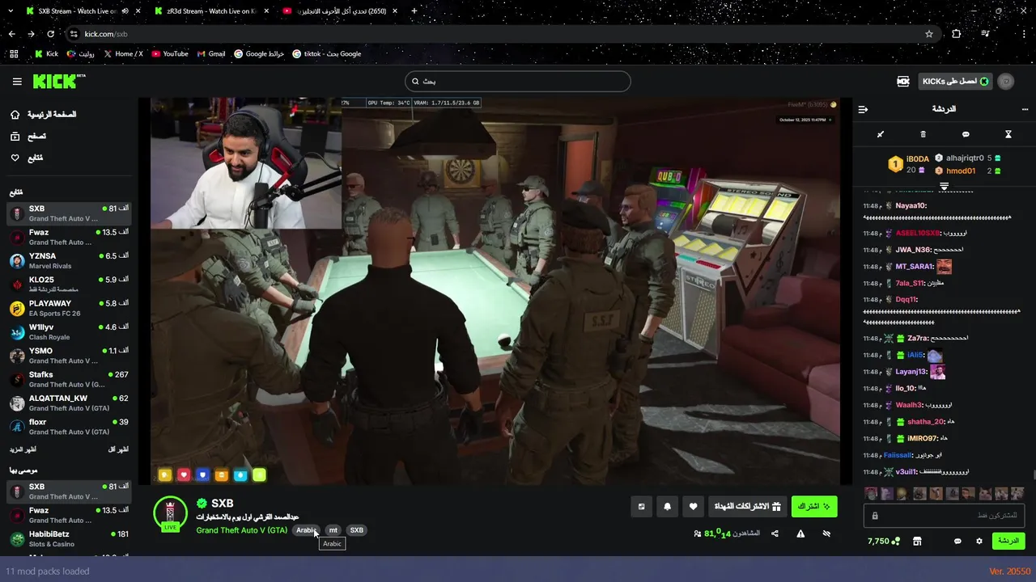
Task: Toggle notifications with the bell button
Action: click(x=667, y=507)
